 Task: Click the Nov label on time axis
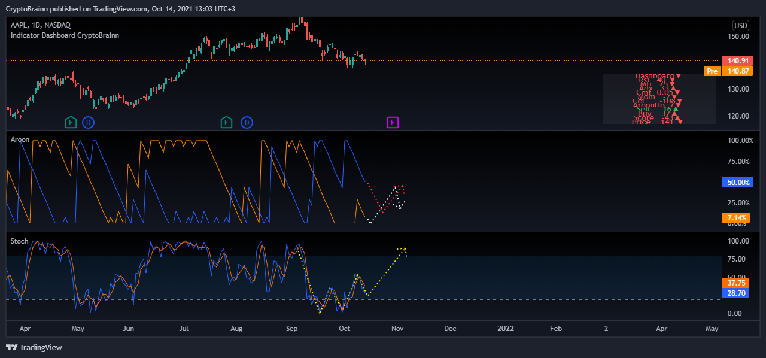pyautogui.click(x=397, y=329)
